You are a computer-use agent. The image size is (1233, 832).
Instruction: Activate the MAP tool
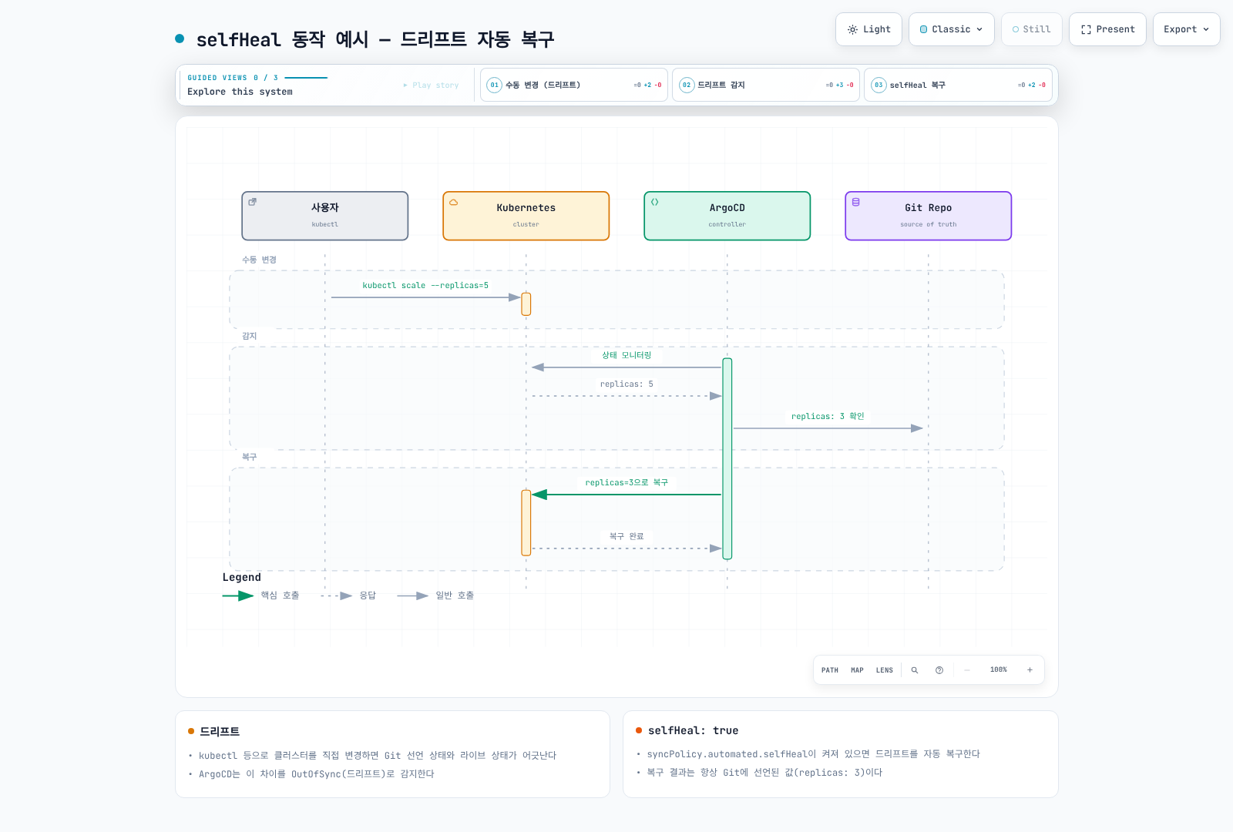(x=857, y=670)
